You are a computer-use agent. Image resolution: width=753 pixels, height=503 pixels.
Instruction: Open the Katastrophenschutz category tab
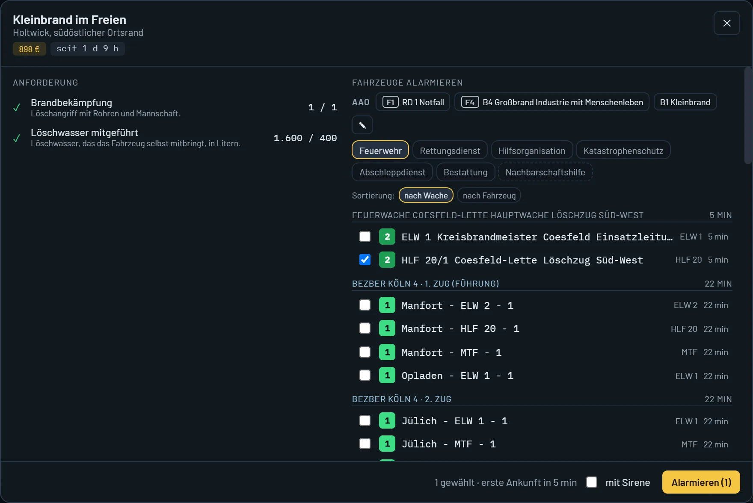(623, 151)
